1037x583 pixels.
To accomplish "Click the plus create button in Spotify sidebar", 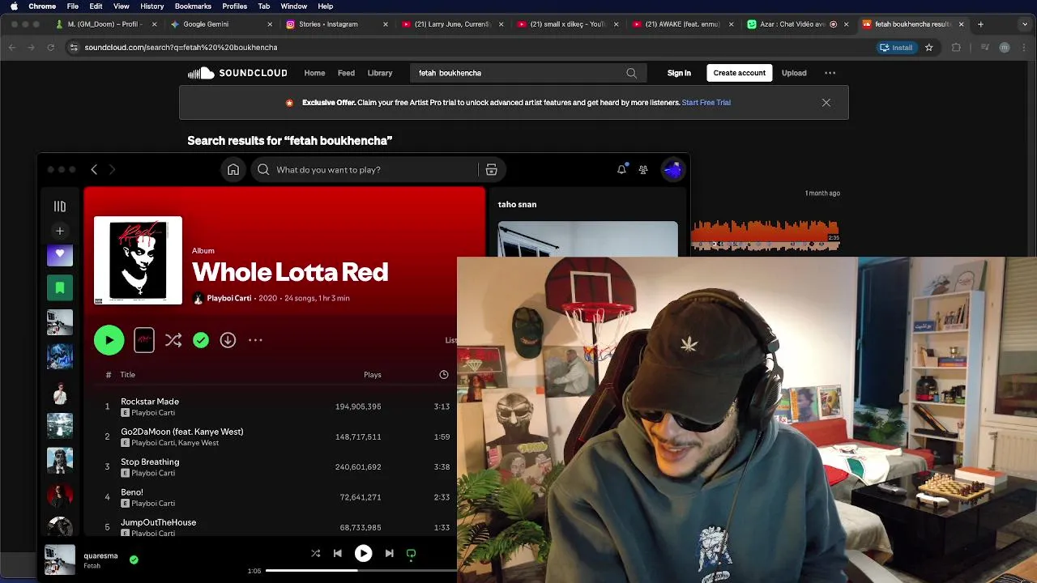I will pyautogui.click(x=60, y=231).
